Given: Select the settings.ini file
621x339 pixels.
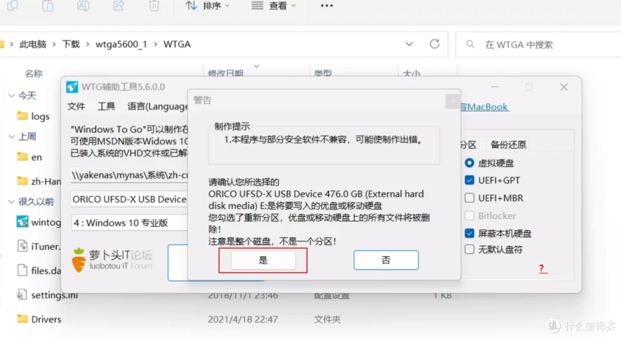Looking at the screenshot, I should click(48, 295).
